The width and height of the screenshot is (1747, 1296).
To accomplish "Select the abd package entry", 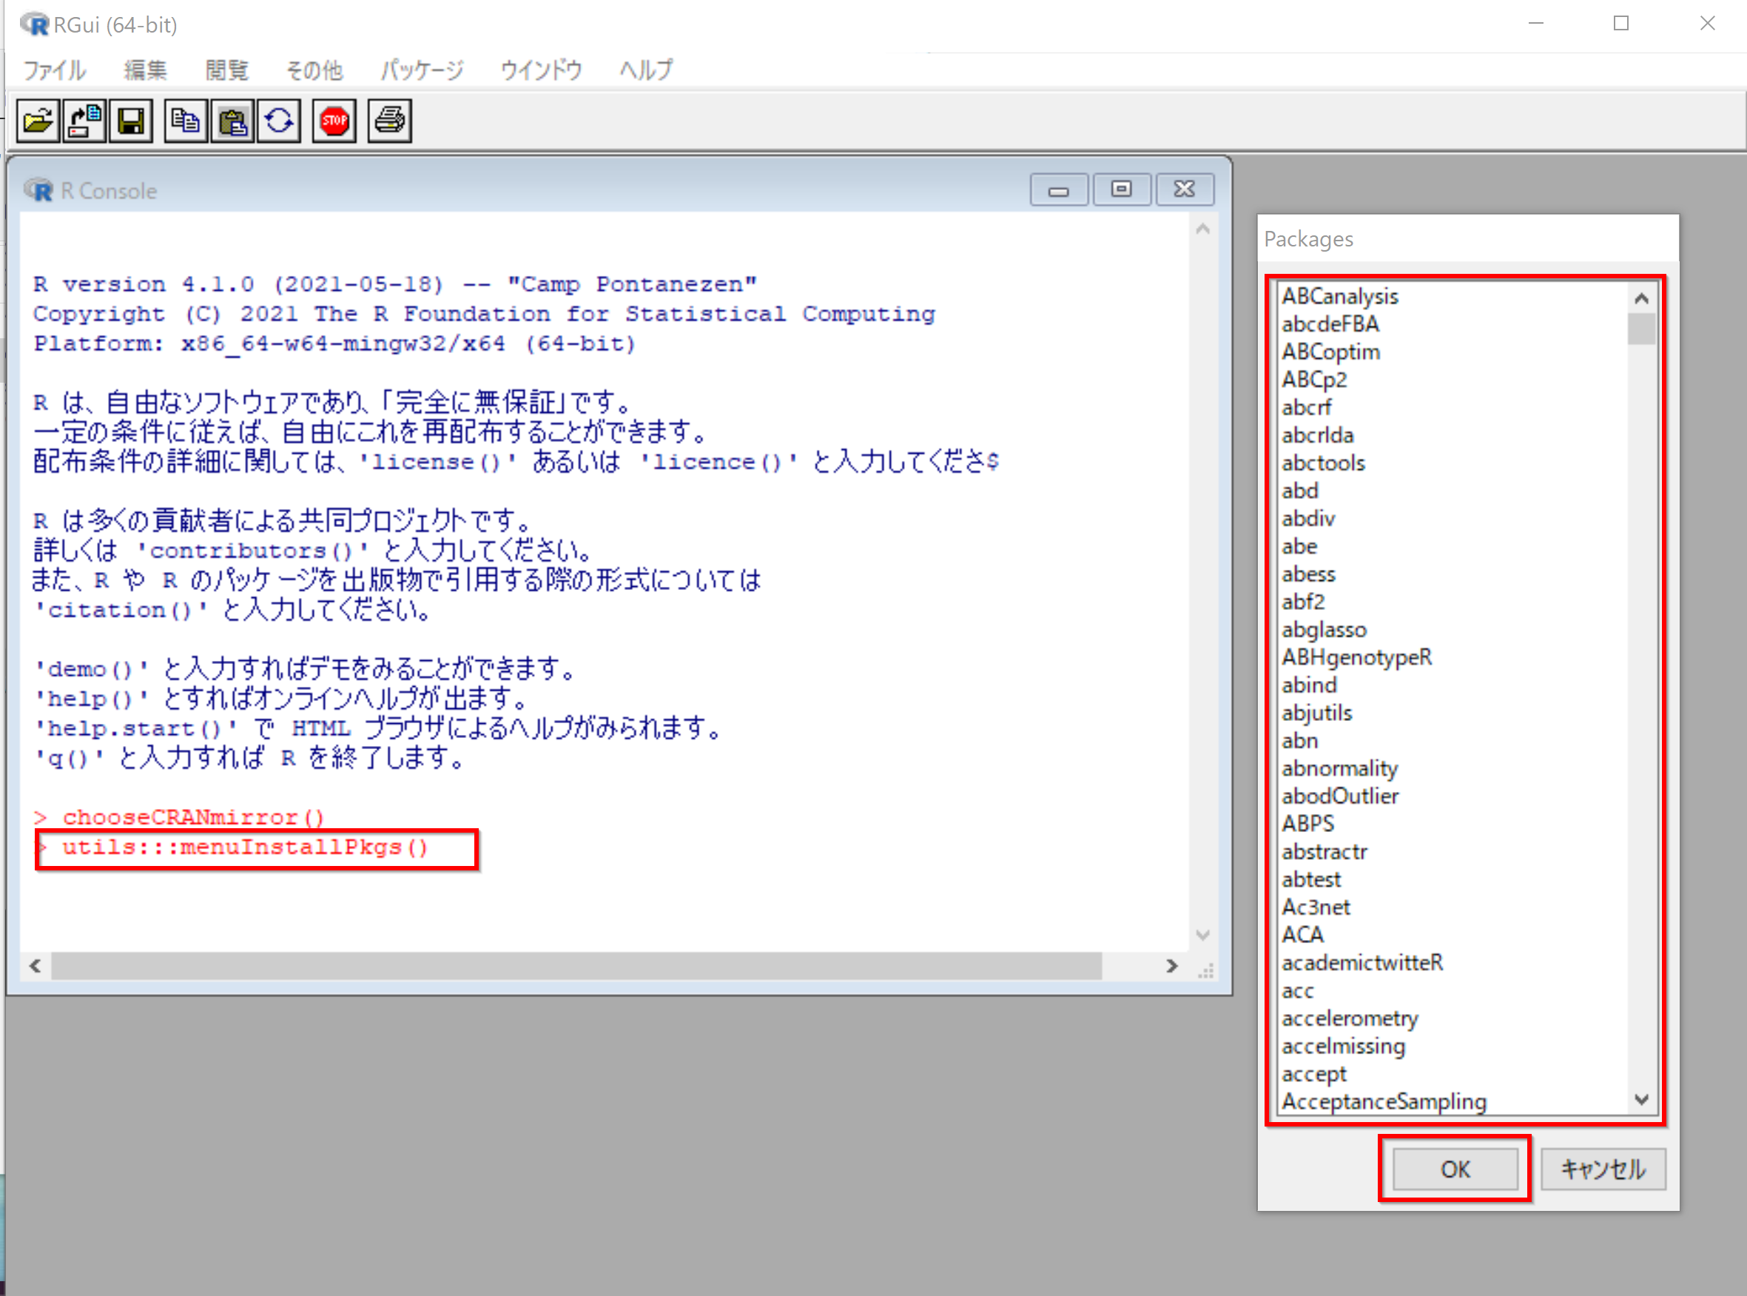I will pyautogui.click(x=1453, y=491).
